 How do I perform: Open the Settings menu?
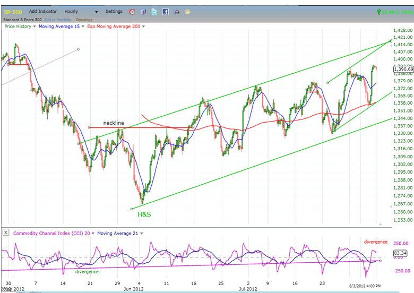114,12
